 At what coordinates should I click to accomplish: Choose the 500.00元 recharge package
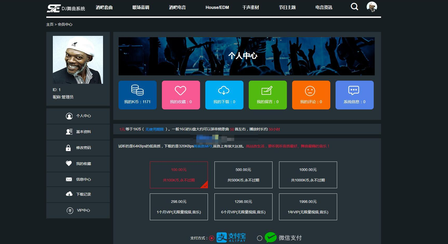(243, 175)
